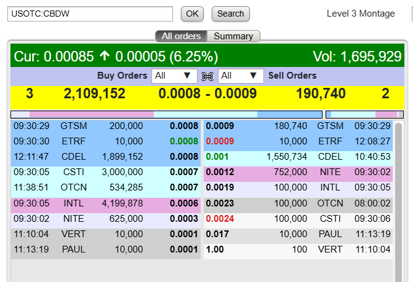The width and height of the screenshot is (413, 282).
Task: Switch to the All orders tab
Action: [181, 36]
